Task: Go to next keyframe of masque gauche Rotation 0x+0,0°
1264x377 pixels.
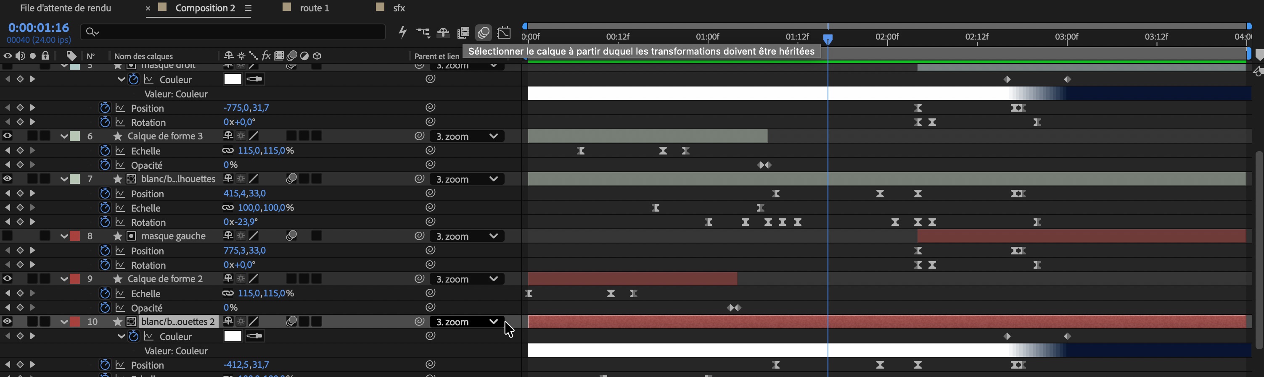Action: click(32, 265)
